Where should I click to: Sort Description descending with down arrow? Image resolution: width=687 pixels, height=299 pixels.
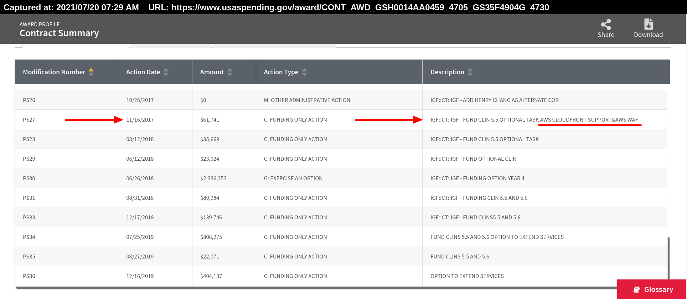pyautogui.click(x=470, y=74)
